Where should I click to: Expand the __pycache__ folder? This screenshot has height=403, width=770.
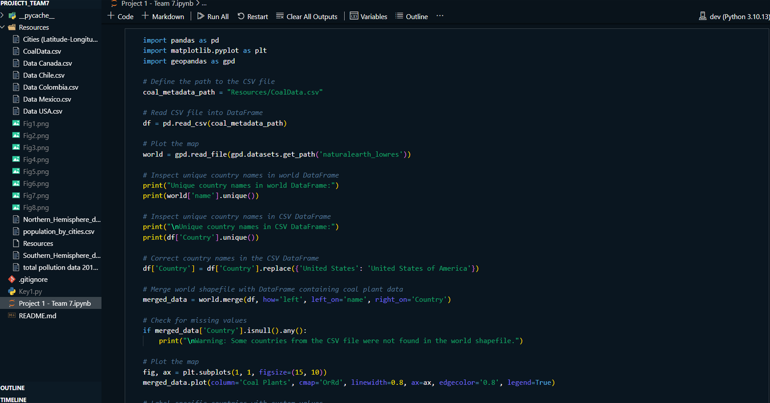36,15
